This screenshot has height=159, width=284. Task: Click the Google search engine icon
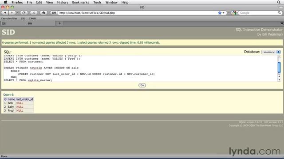[234, 13]
